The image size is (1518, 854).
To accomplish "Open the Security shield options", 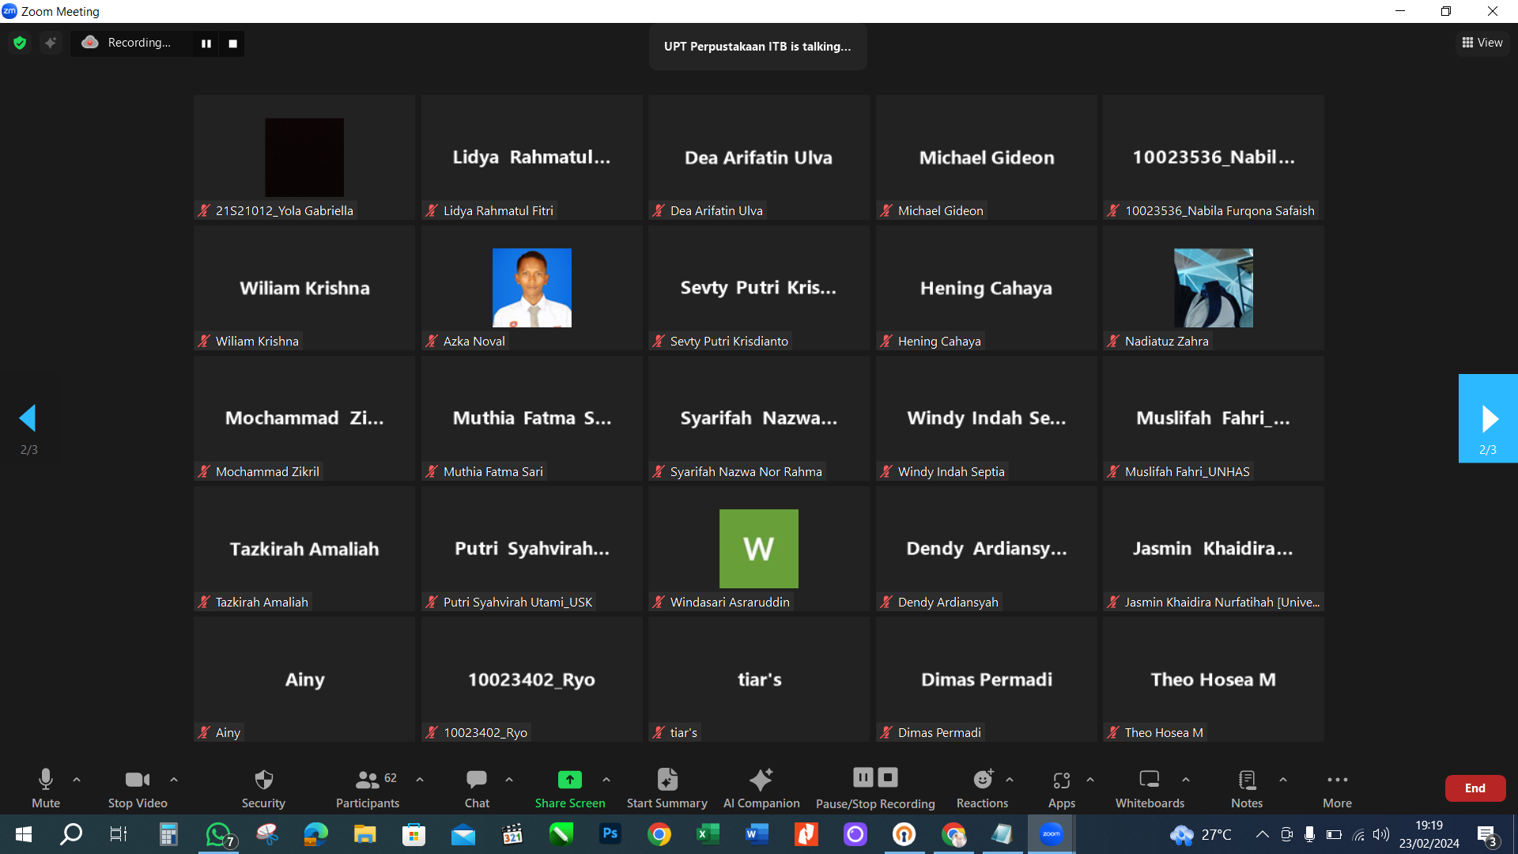I will [x=263, y=788].
